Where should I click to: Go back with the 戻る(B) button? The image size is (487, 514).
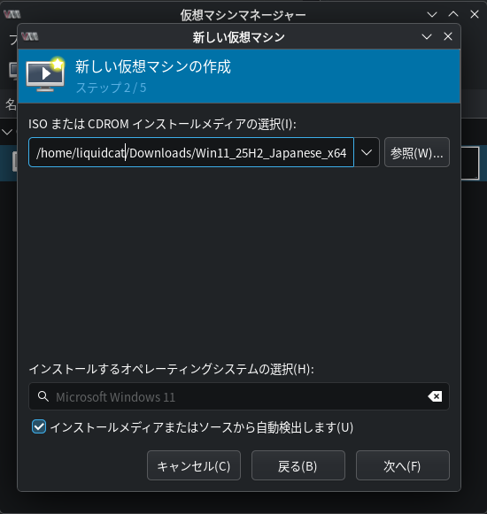[x=298, y=465]
